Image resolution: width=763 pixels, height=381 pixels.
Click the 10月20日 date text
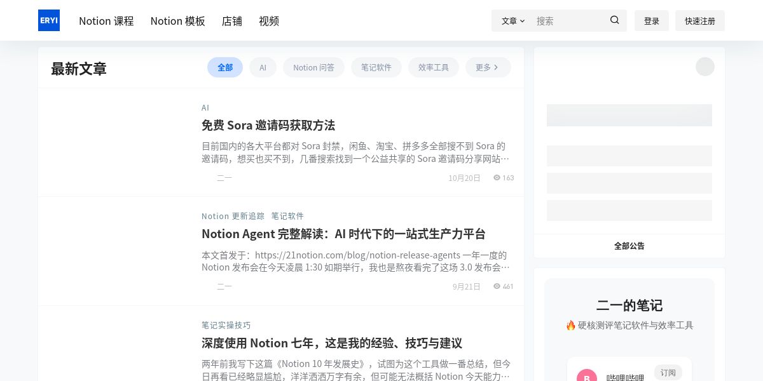tap(464, 178)
